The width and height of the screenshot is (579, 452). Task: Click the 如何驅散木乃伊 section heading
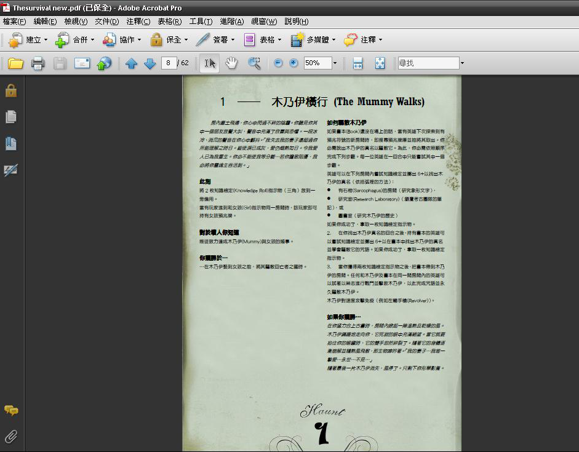(x=346, y=122)
